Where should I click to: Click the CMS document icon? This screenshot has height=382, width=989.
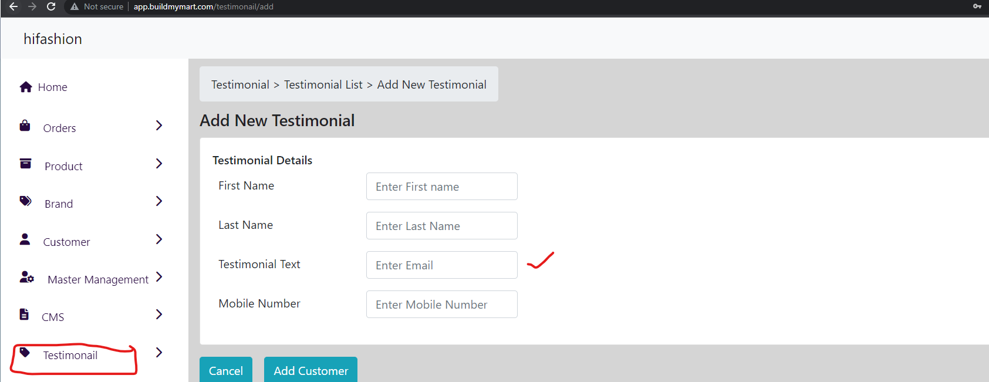pyautogui.click(x=24, y=314)
